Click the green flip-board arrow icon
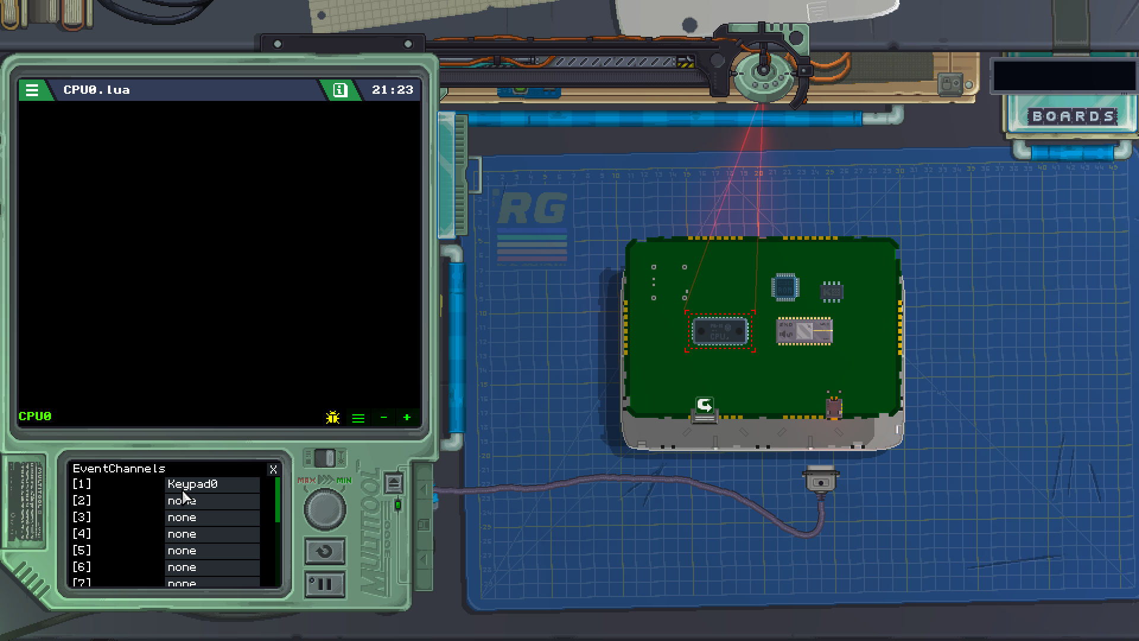 [x=704, y=407]
